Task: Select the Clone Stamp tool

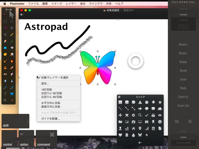Action: coord(5,68)
